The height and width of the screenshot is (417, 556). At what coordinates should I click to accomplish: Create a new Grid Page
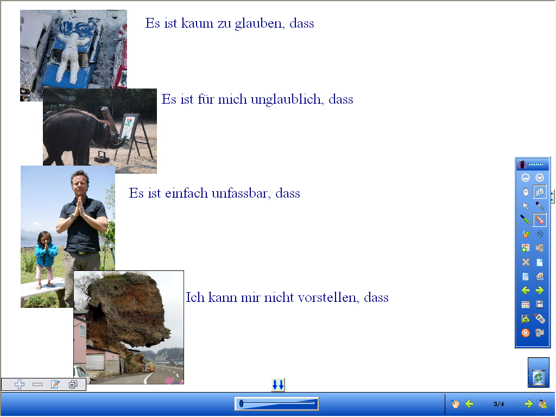pos(526,276)
